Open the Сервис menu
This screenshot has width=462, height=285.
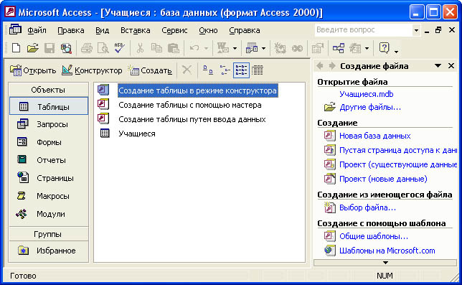174,30
